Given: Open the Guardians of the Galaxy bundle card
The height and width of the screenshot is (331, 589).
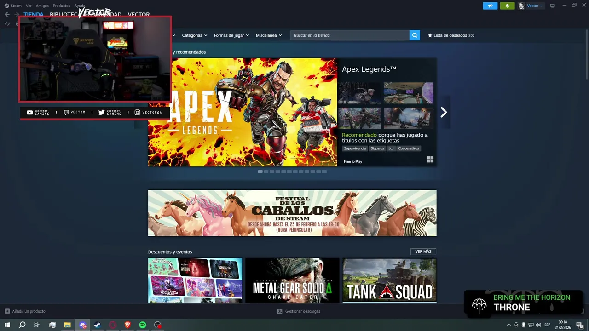Looking at the screenshot, I should tap(195, 280).
